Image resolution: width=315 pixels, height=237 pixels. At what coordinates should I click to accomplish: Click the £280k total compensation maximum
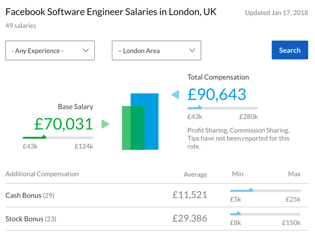(x=249, y=117)
